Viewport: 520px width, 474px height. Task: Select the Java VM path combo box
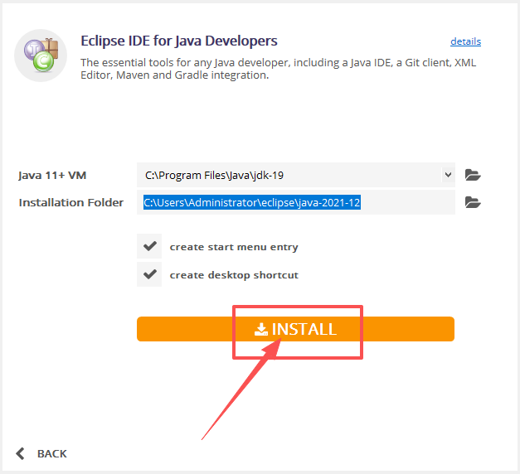click(x=296, y=175)
